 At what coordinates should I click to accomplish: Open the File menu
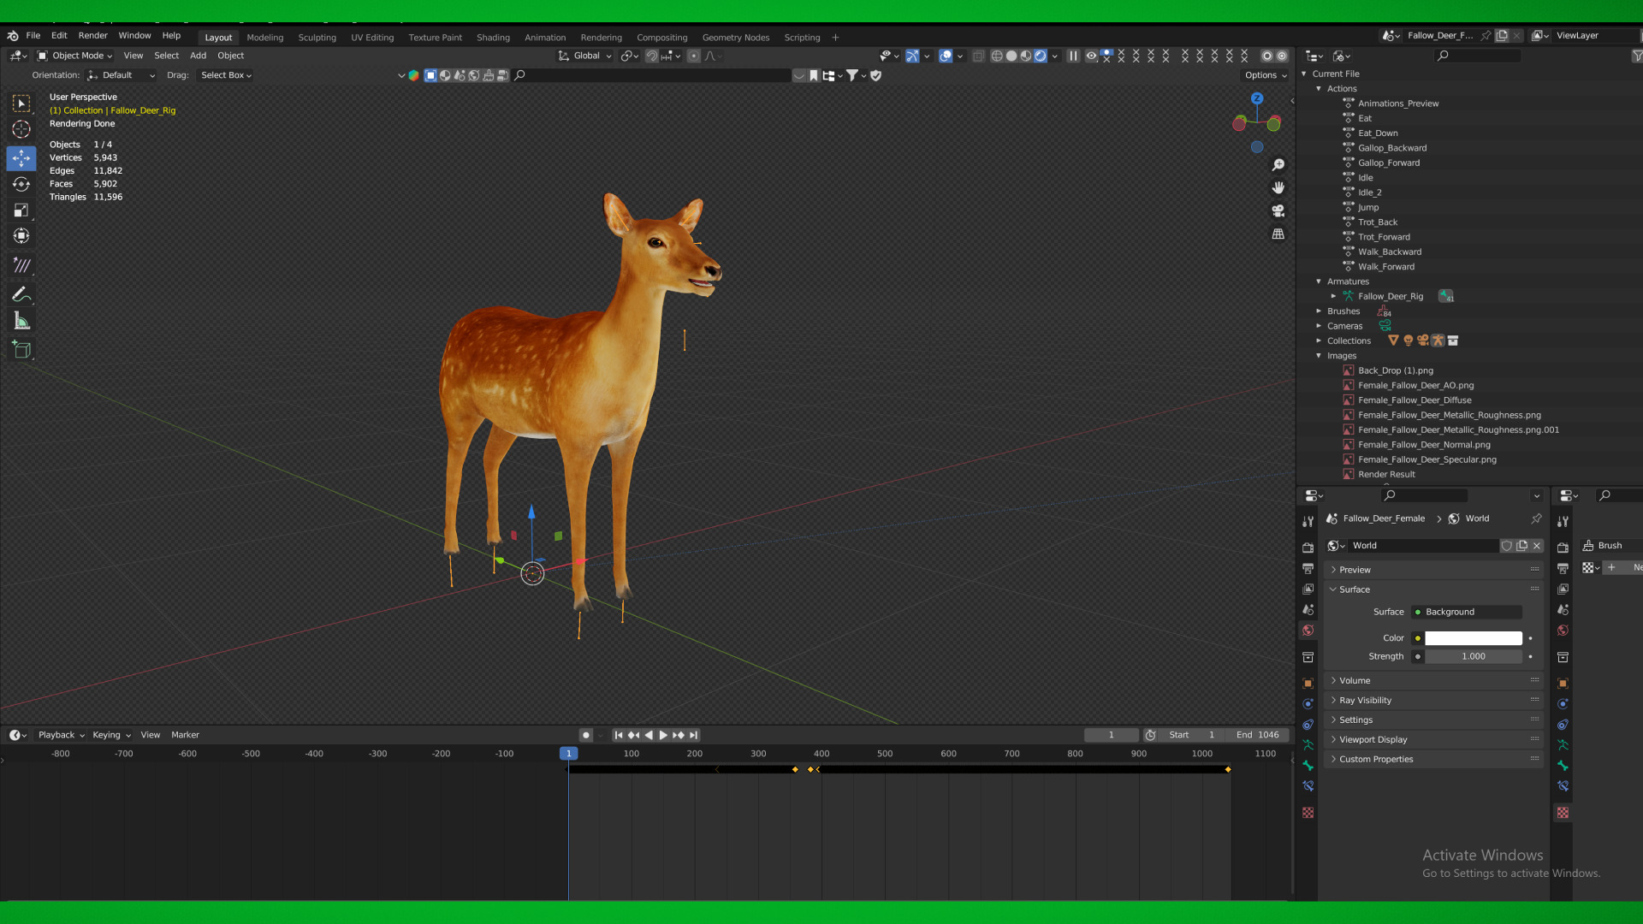pyautogui.click(x=33, y=36)
